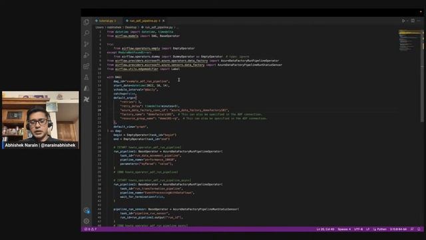Open the feedback icon in status bar
The image size is (426, 240).
(x=412, y=229)
